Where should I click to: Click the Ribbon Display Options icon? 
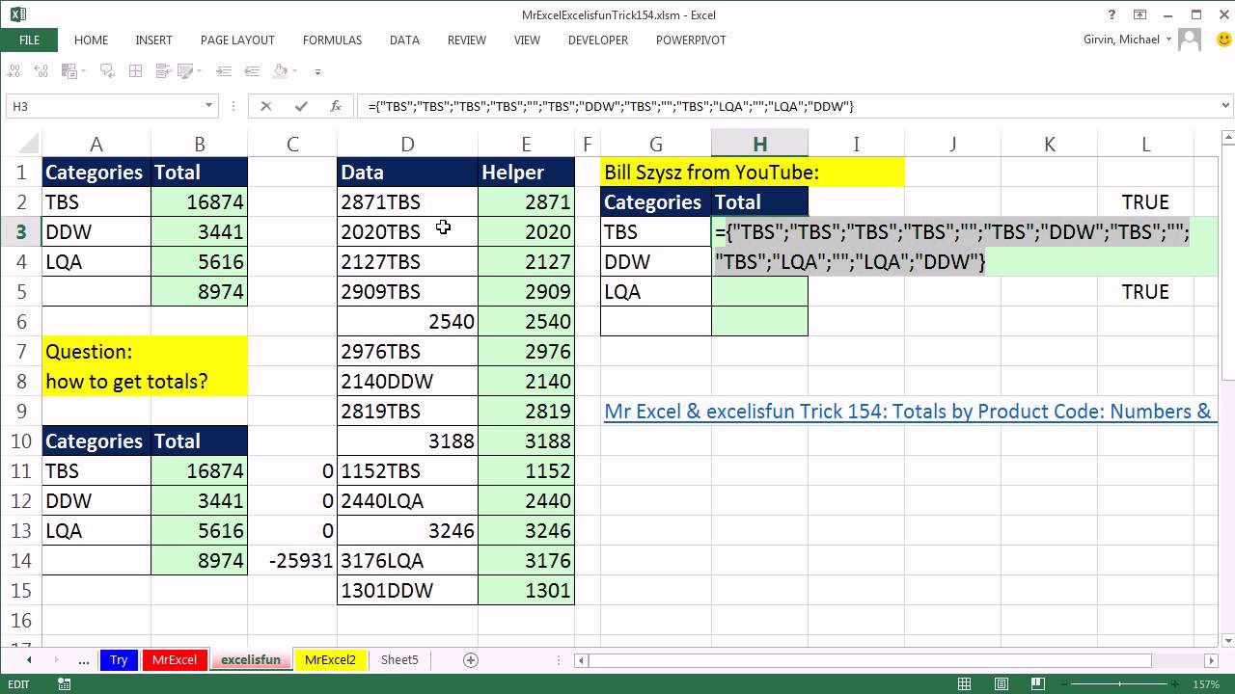1140,14
